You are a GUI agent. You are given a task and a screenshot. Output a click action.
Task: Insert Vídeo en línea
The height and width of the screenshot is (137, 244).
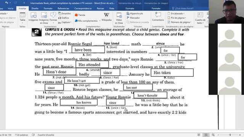tap(119, 18)
